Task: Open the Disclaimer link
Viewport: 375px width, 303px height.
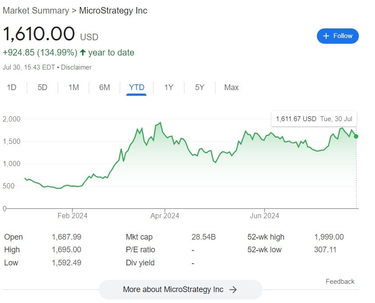Action: (x=76, y=67)
